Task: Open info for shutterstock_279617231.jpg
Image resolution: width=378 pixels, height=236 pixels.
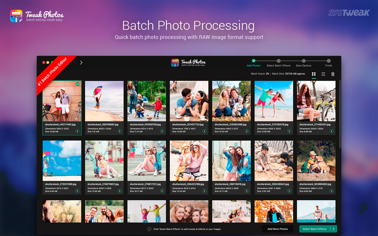Action: pyautogui.click(x=162, y=191)
